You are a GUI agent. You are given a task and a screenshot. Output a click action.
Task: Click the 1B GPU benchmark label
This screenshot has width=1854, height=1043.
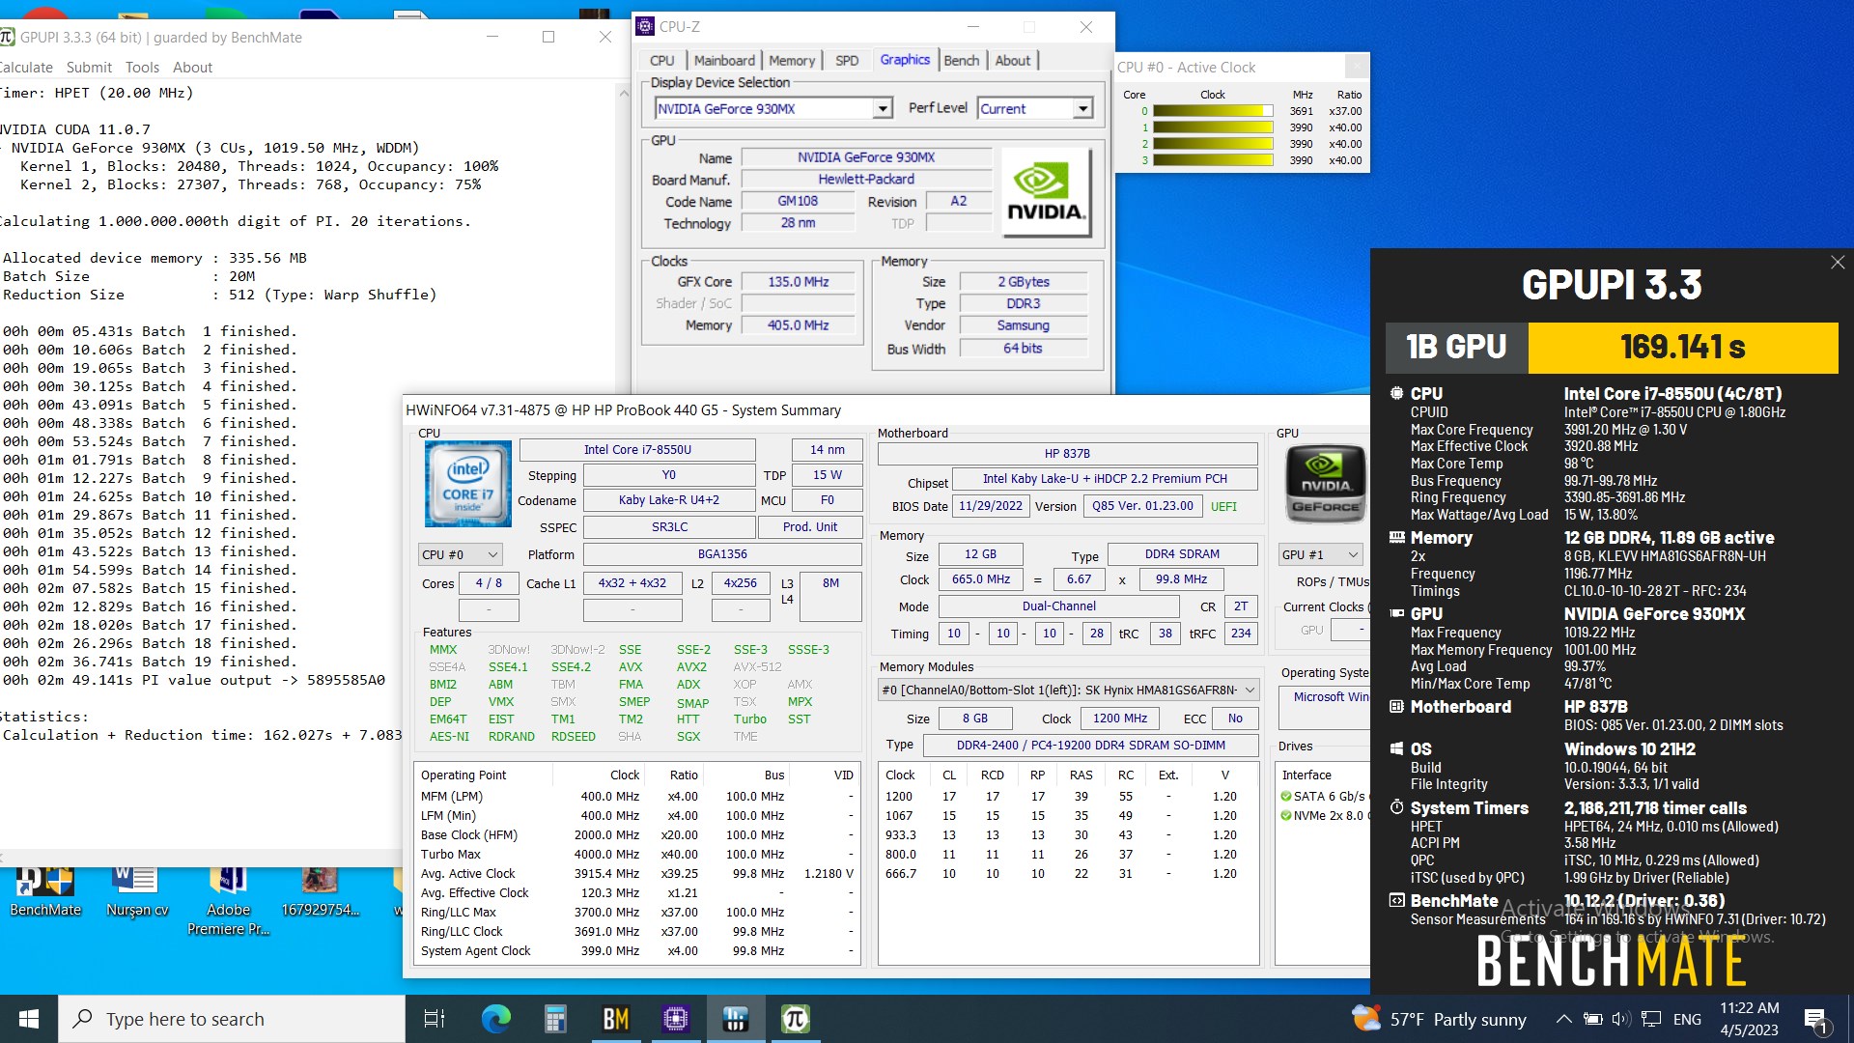(x=1456, y=347)
